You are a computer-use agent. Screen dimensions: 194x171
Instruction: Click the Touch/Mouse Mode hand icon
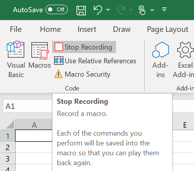point(142,10)
